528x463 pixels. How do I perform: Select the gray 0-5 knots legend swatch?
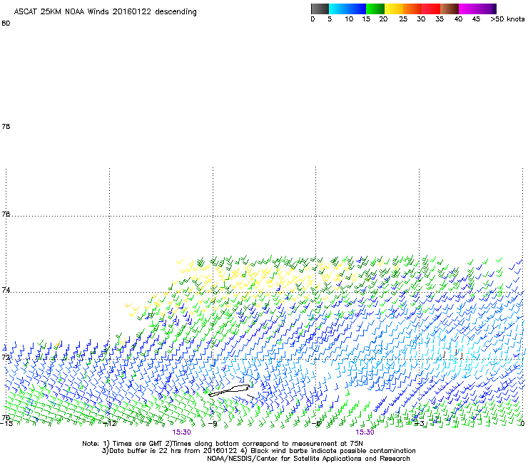point(320,9)
